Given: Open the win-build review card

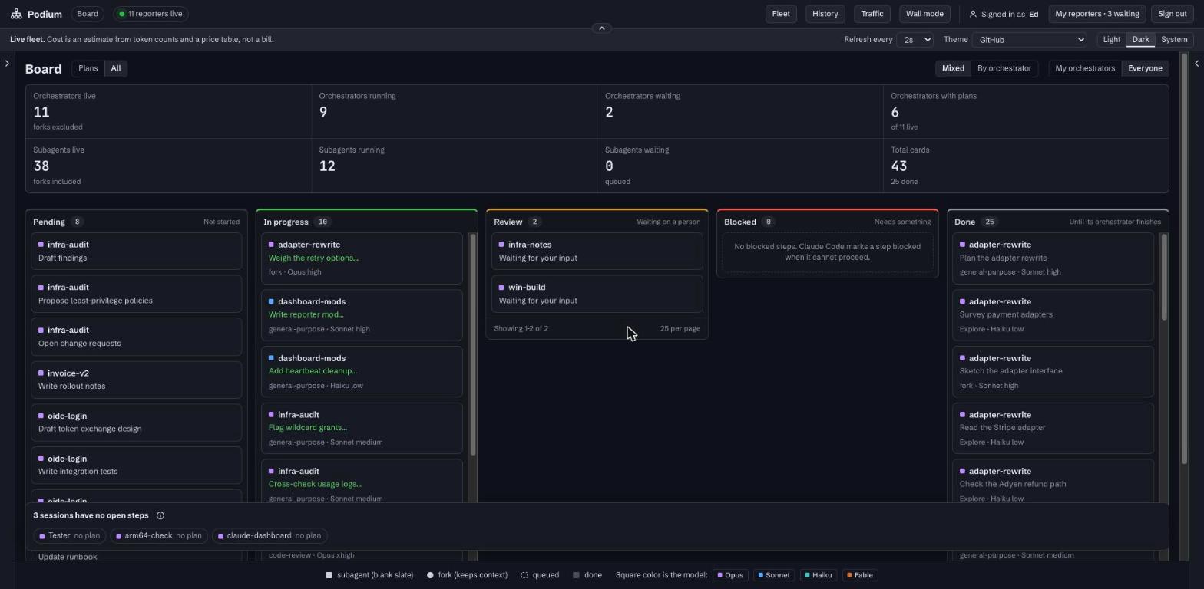Looking at the screenshot, I should point(597,294).
